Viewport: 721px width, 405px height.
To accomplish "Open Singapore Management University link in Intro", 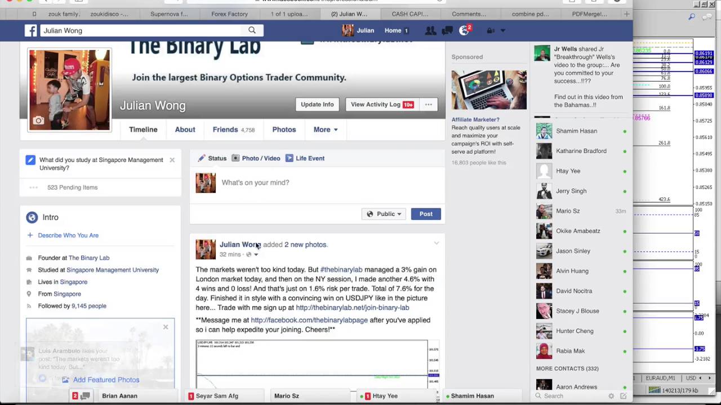I will 113,270.
